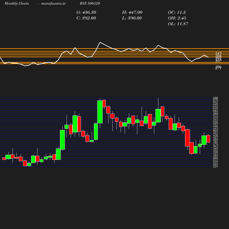Click the "OC: 11.3" readout

pyautogui.click(x=177, y=12)
